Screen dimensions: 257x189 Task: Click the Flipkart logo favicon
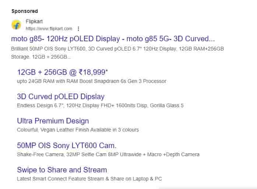click(17, 25)
